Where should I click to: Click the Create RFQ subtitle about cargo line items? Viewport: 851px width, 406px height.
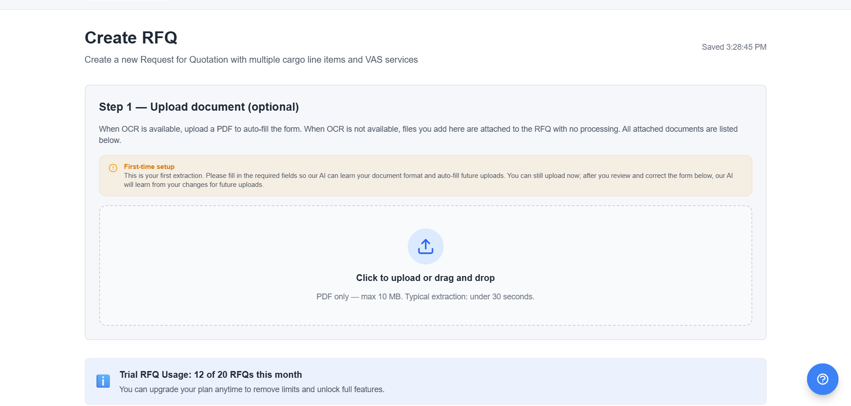tap(251, 60)
